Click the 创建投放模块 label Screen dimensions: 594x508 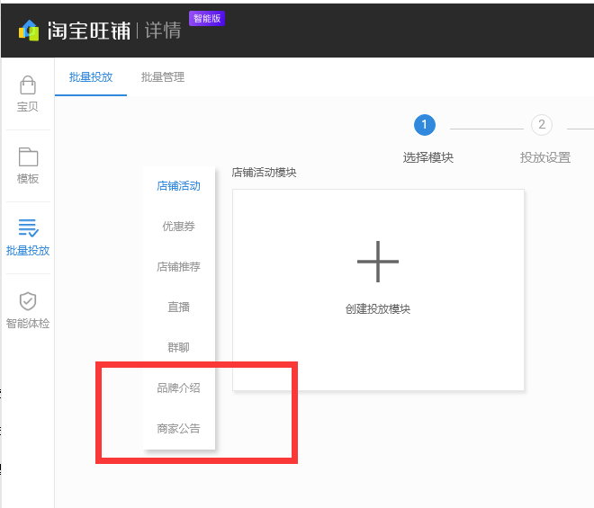pos(378,309)
